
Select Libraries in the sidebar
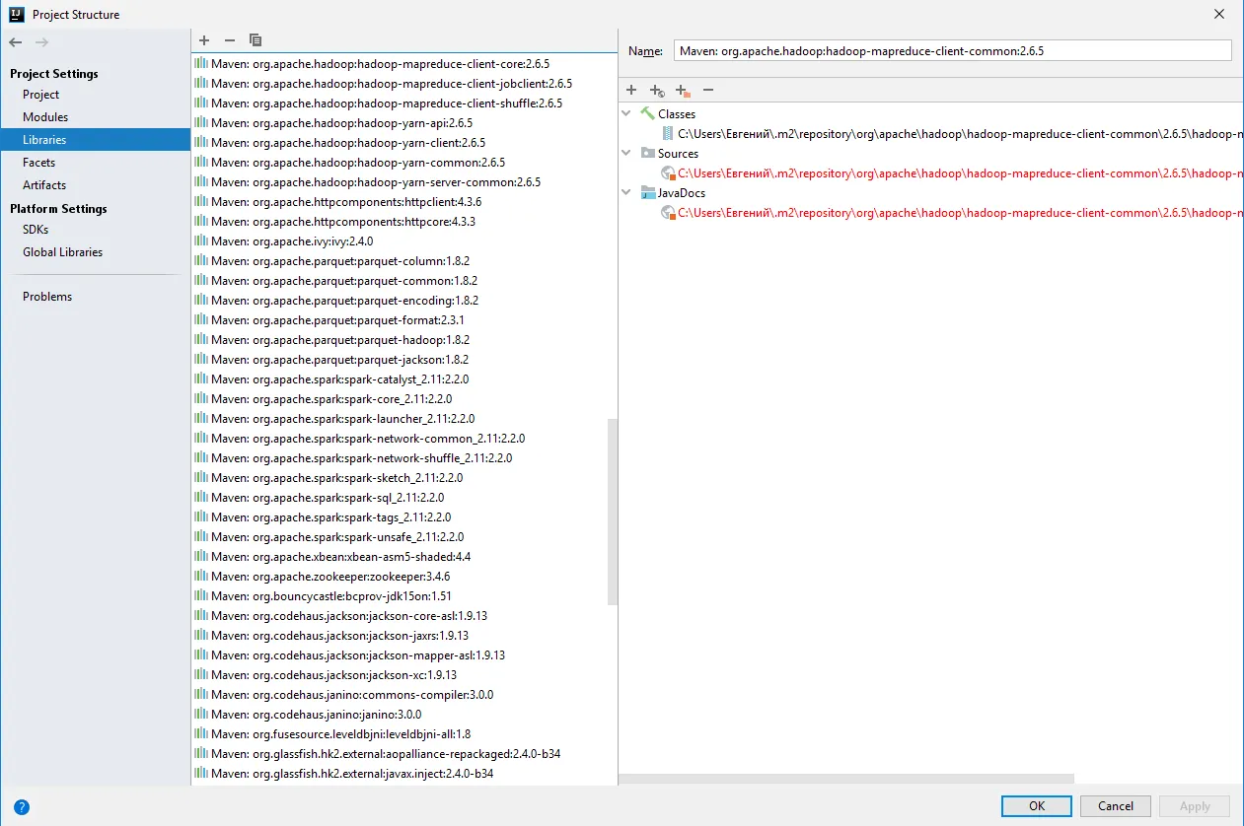pos(95,140)
